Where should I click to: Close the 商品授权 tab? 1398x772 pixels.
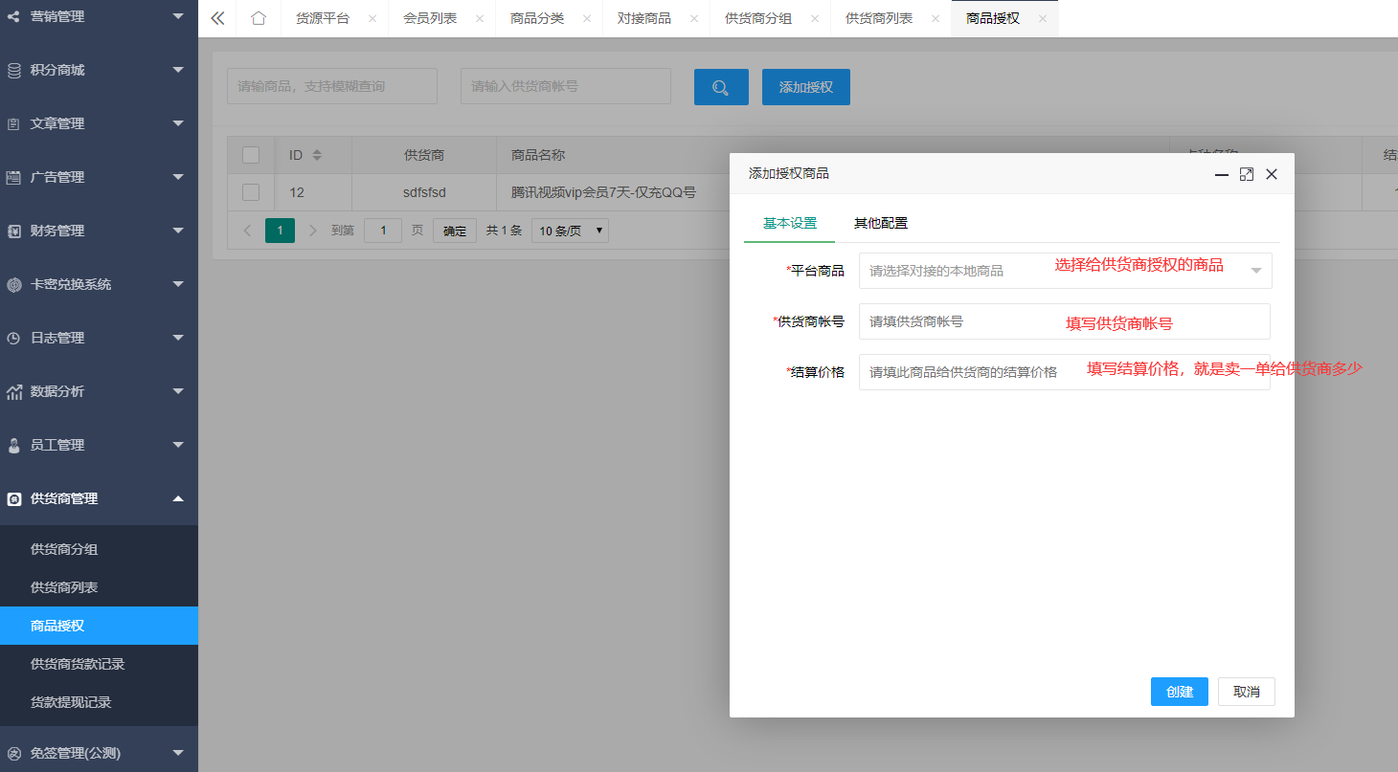pyautogui.click(x=1043, y=18)
